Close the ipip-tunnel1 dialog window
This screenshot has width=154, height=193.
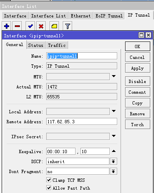pos(148,35)
